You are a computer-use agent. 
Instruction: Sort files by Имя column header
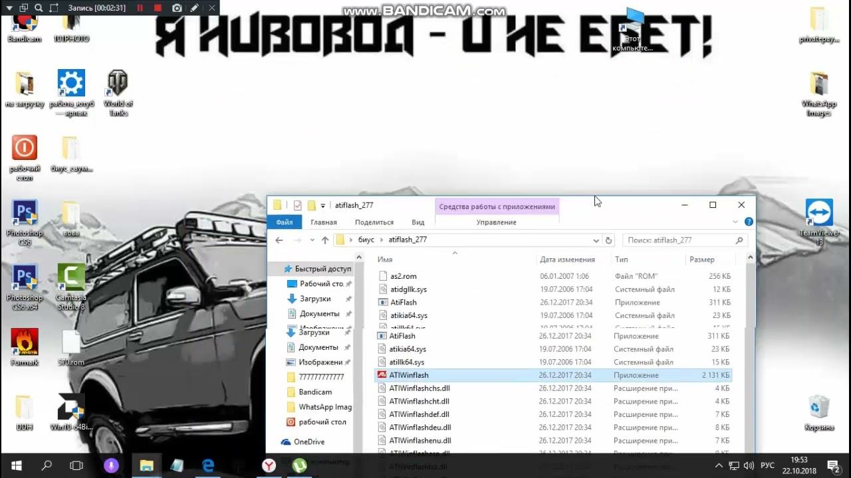tap(385, 260)
